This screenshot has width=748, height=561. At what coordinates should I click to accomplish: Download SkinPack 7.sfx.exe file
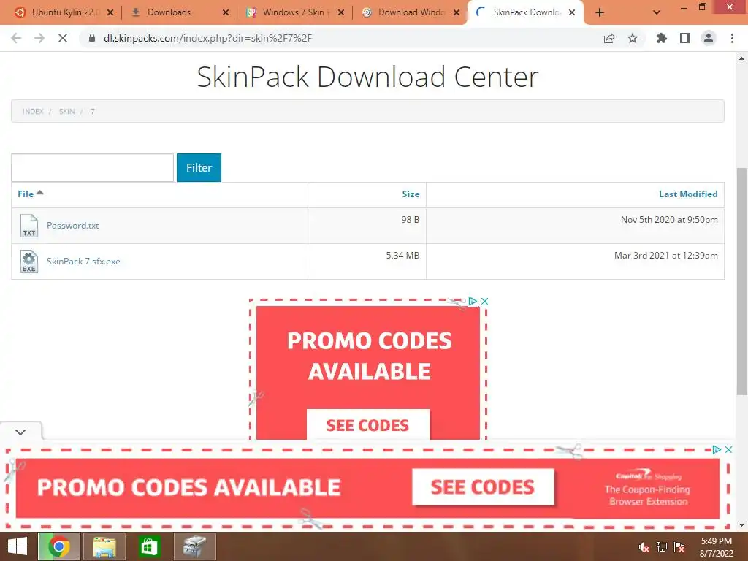tap(83, 262)
